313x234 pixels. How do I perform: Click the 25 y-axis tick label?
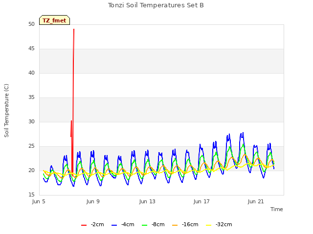pos(31,146)
